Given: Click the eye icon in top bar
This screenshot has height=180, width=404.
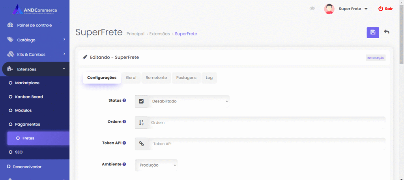Looking at the screenshot, I should (312, 9).
